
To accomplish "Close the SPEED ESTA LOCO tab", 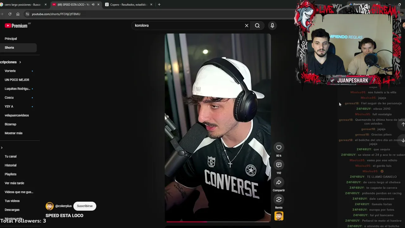I will pos(98,4).
